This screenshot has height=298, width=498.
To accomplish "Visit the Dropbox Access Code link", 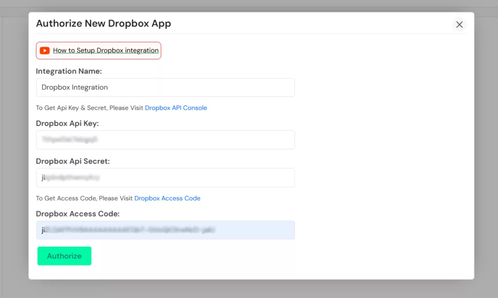I will coord(167,198).
